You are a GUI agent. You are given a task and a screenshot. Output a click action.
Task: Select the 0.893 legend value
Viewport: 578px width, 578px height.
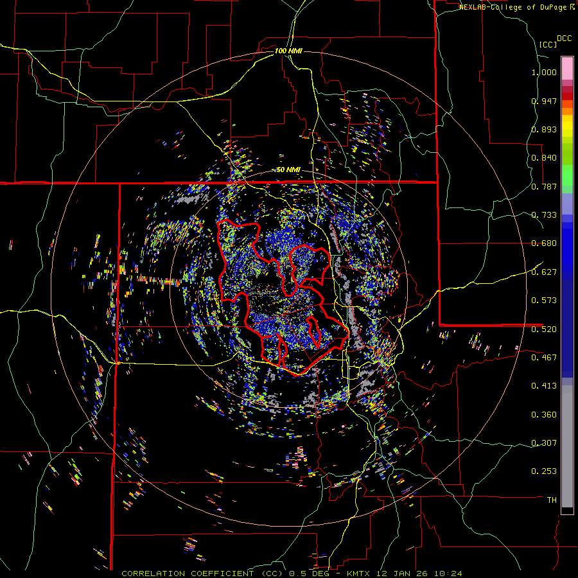coord(544,129)
